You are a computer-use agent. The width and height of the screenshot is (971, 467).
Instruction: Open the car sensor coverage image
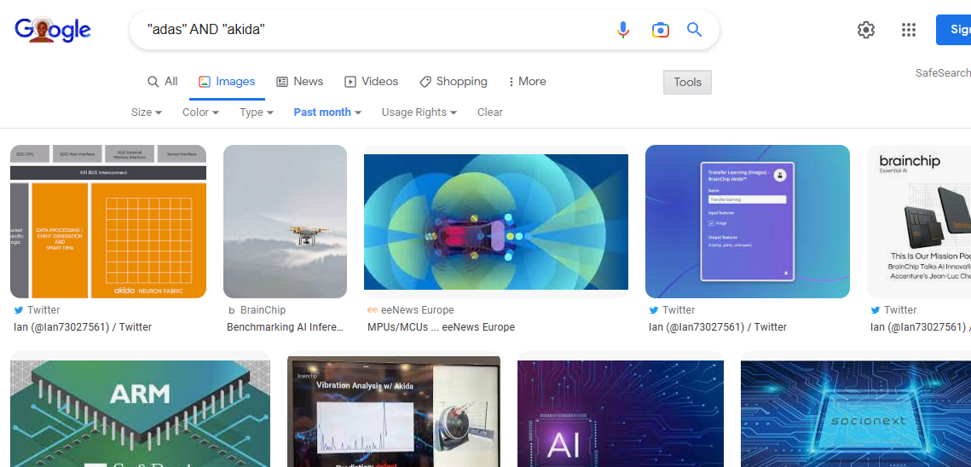496,222
